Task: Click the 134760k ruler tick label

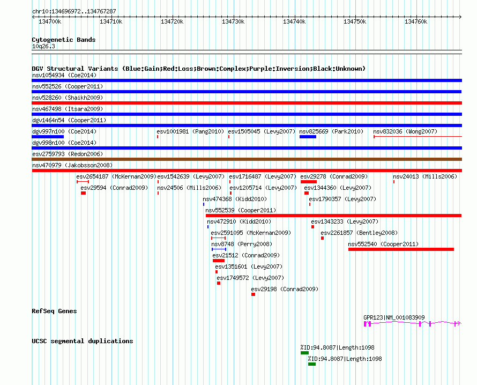Action: coord(416,21)
